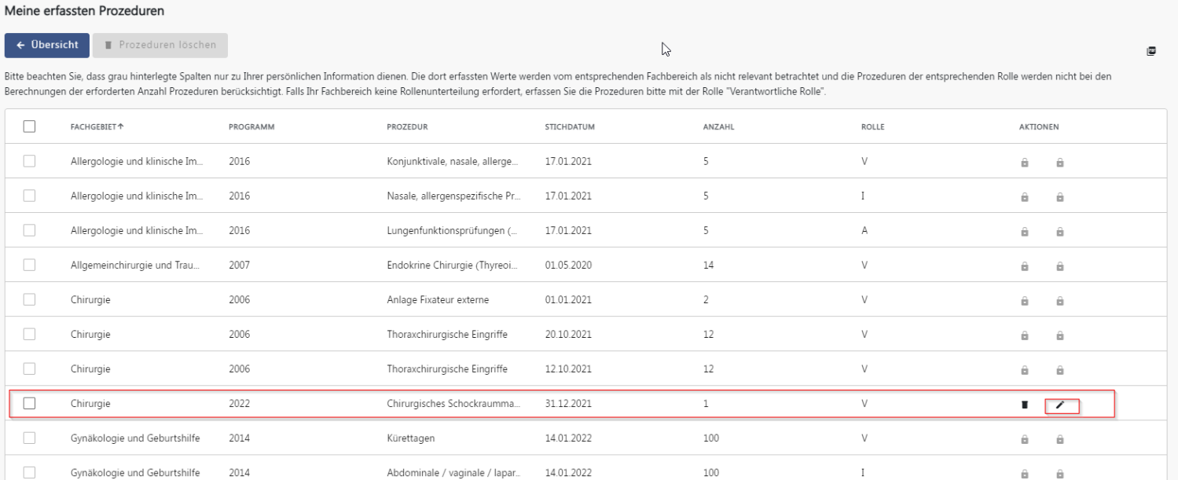
Task: Click left lock icon in Konjunktivale, nasale row
Action: pyautogui.click(x=1024, y=163)
